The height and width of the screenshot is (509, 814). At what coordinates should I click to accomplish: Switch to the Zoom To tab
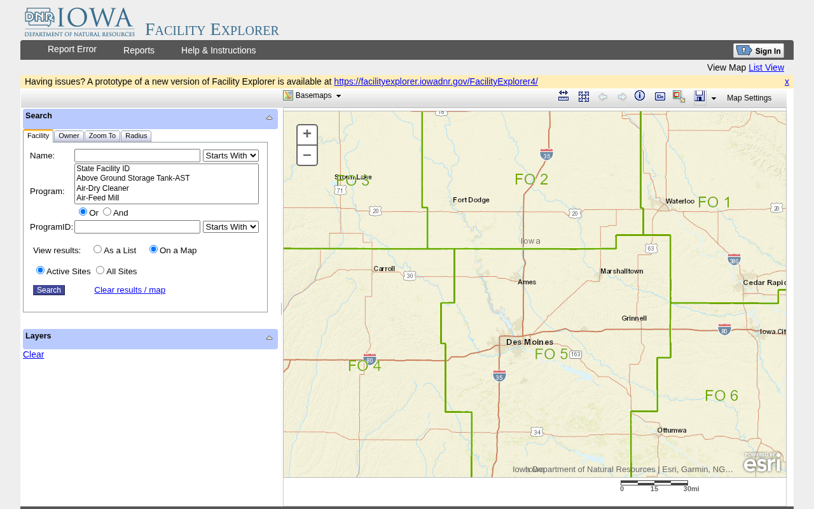pyautogui.click(x=102, y=136)
